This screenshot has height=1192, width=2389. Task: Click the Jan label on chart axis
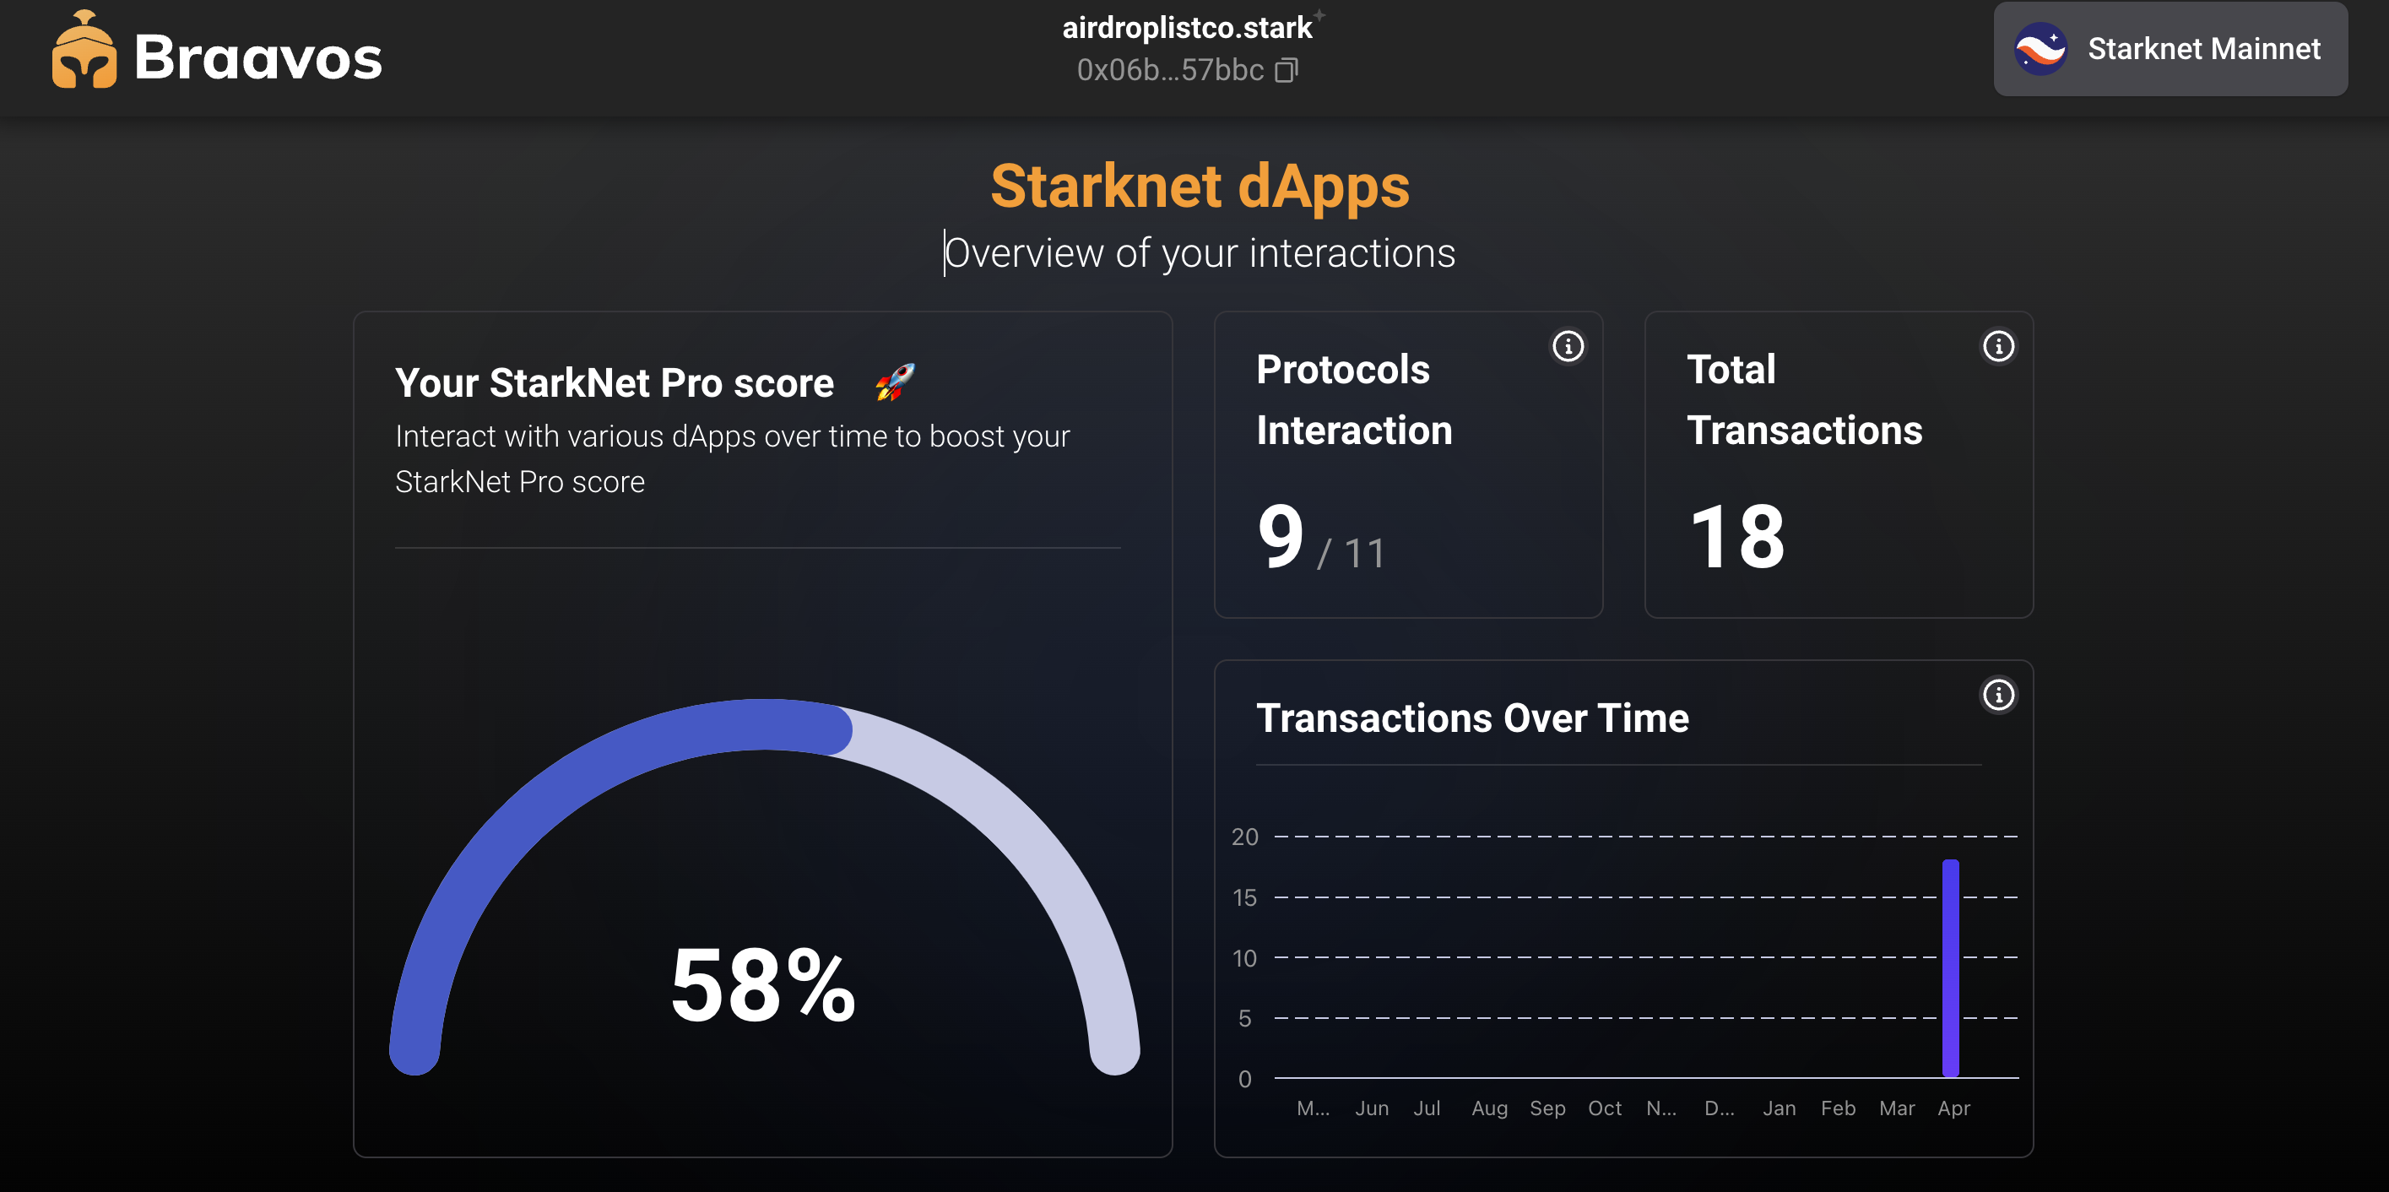tap(1779, 1108)
